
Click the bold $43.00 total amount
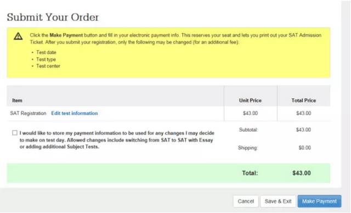pos(302,173)
